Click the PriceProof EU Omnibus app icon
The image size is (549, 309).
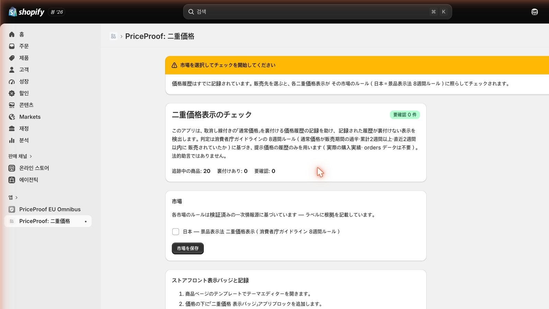pos(12,209)
